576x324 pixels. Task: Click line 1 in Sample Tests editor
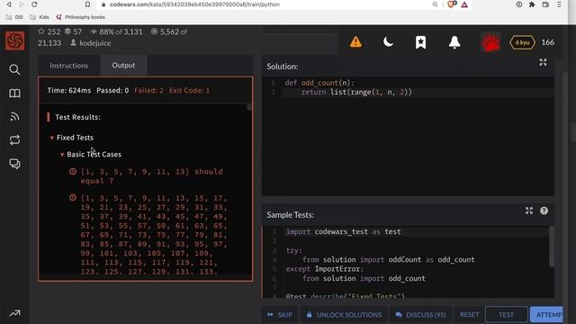tap(417, 231)
